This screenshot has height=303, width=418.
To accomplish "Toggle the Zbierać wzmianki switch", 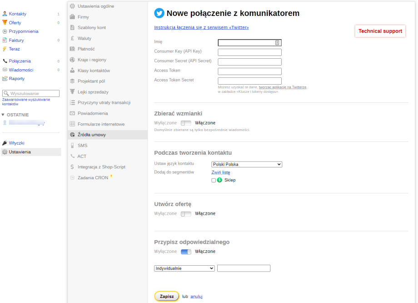I will point(186,123).
